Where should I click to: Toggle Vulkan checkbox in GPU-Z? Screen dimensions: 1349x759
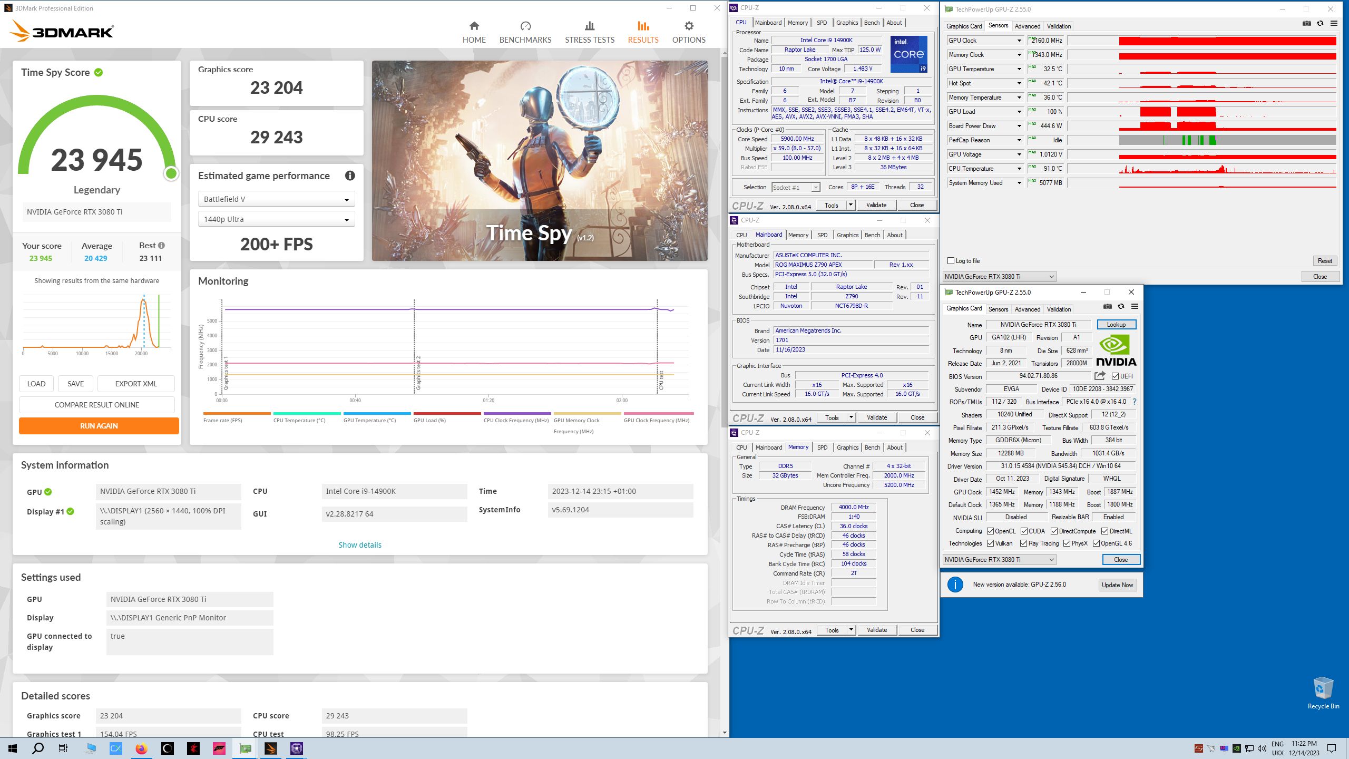[990, 543]
